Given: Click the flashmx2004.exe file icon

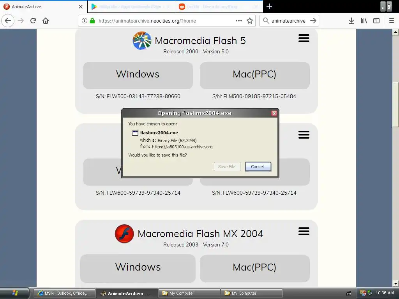Looking at the screenshot, I should click(x=135, y=133).
